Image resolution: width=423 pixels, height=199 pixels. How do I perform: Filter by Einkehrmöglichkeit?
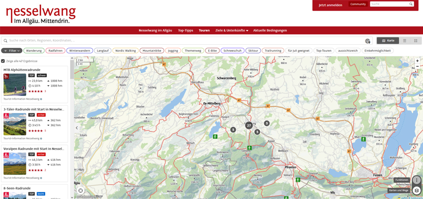tap(377, 50)
